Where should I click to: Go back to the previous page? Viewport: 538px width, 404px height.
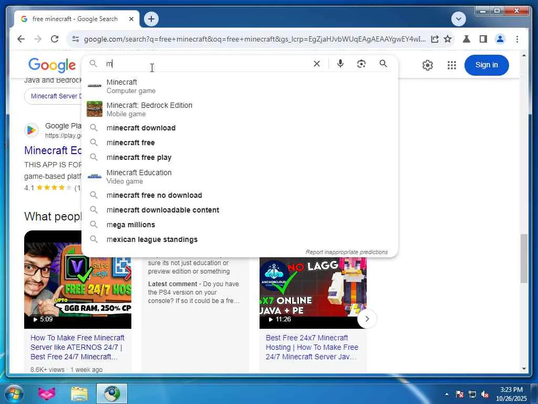21,39
